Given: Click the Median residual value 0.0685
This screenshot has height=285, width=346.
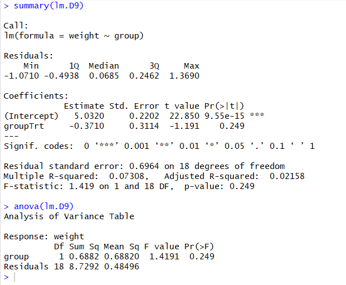Looking at the screenshot, I should click(104, 76).
